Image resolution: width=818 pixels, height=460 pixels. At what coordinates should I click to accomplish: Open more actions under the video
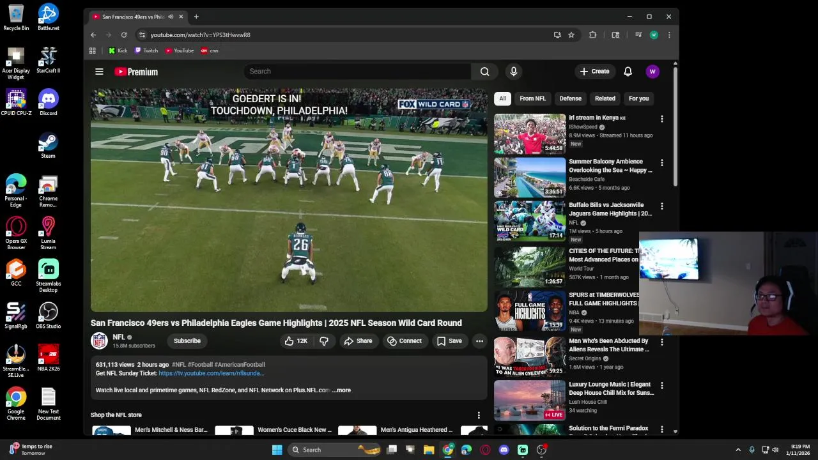(x=479, y=341)
